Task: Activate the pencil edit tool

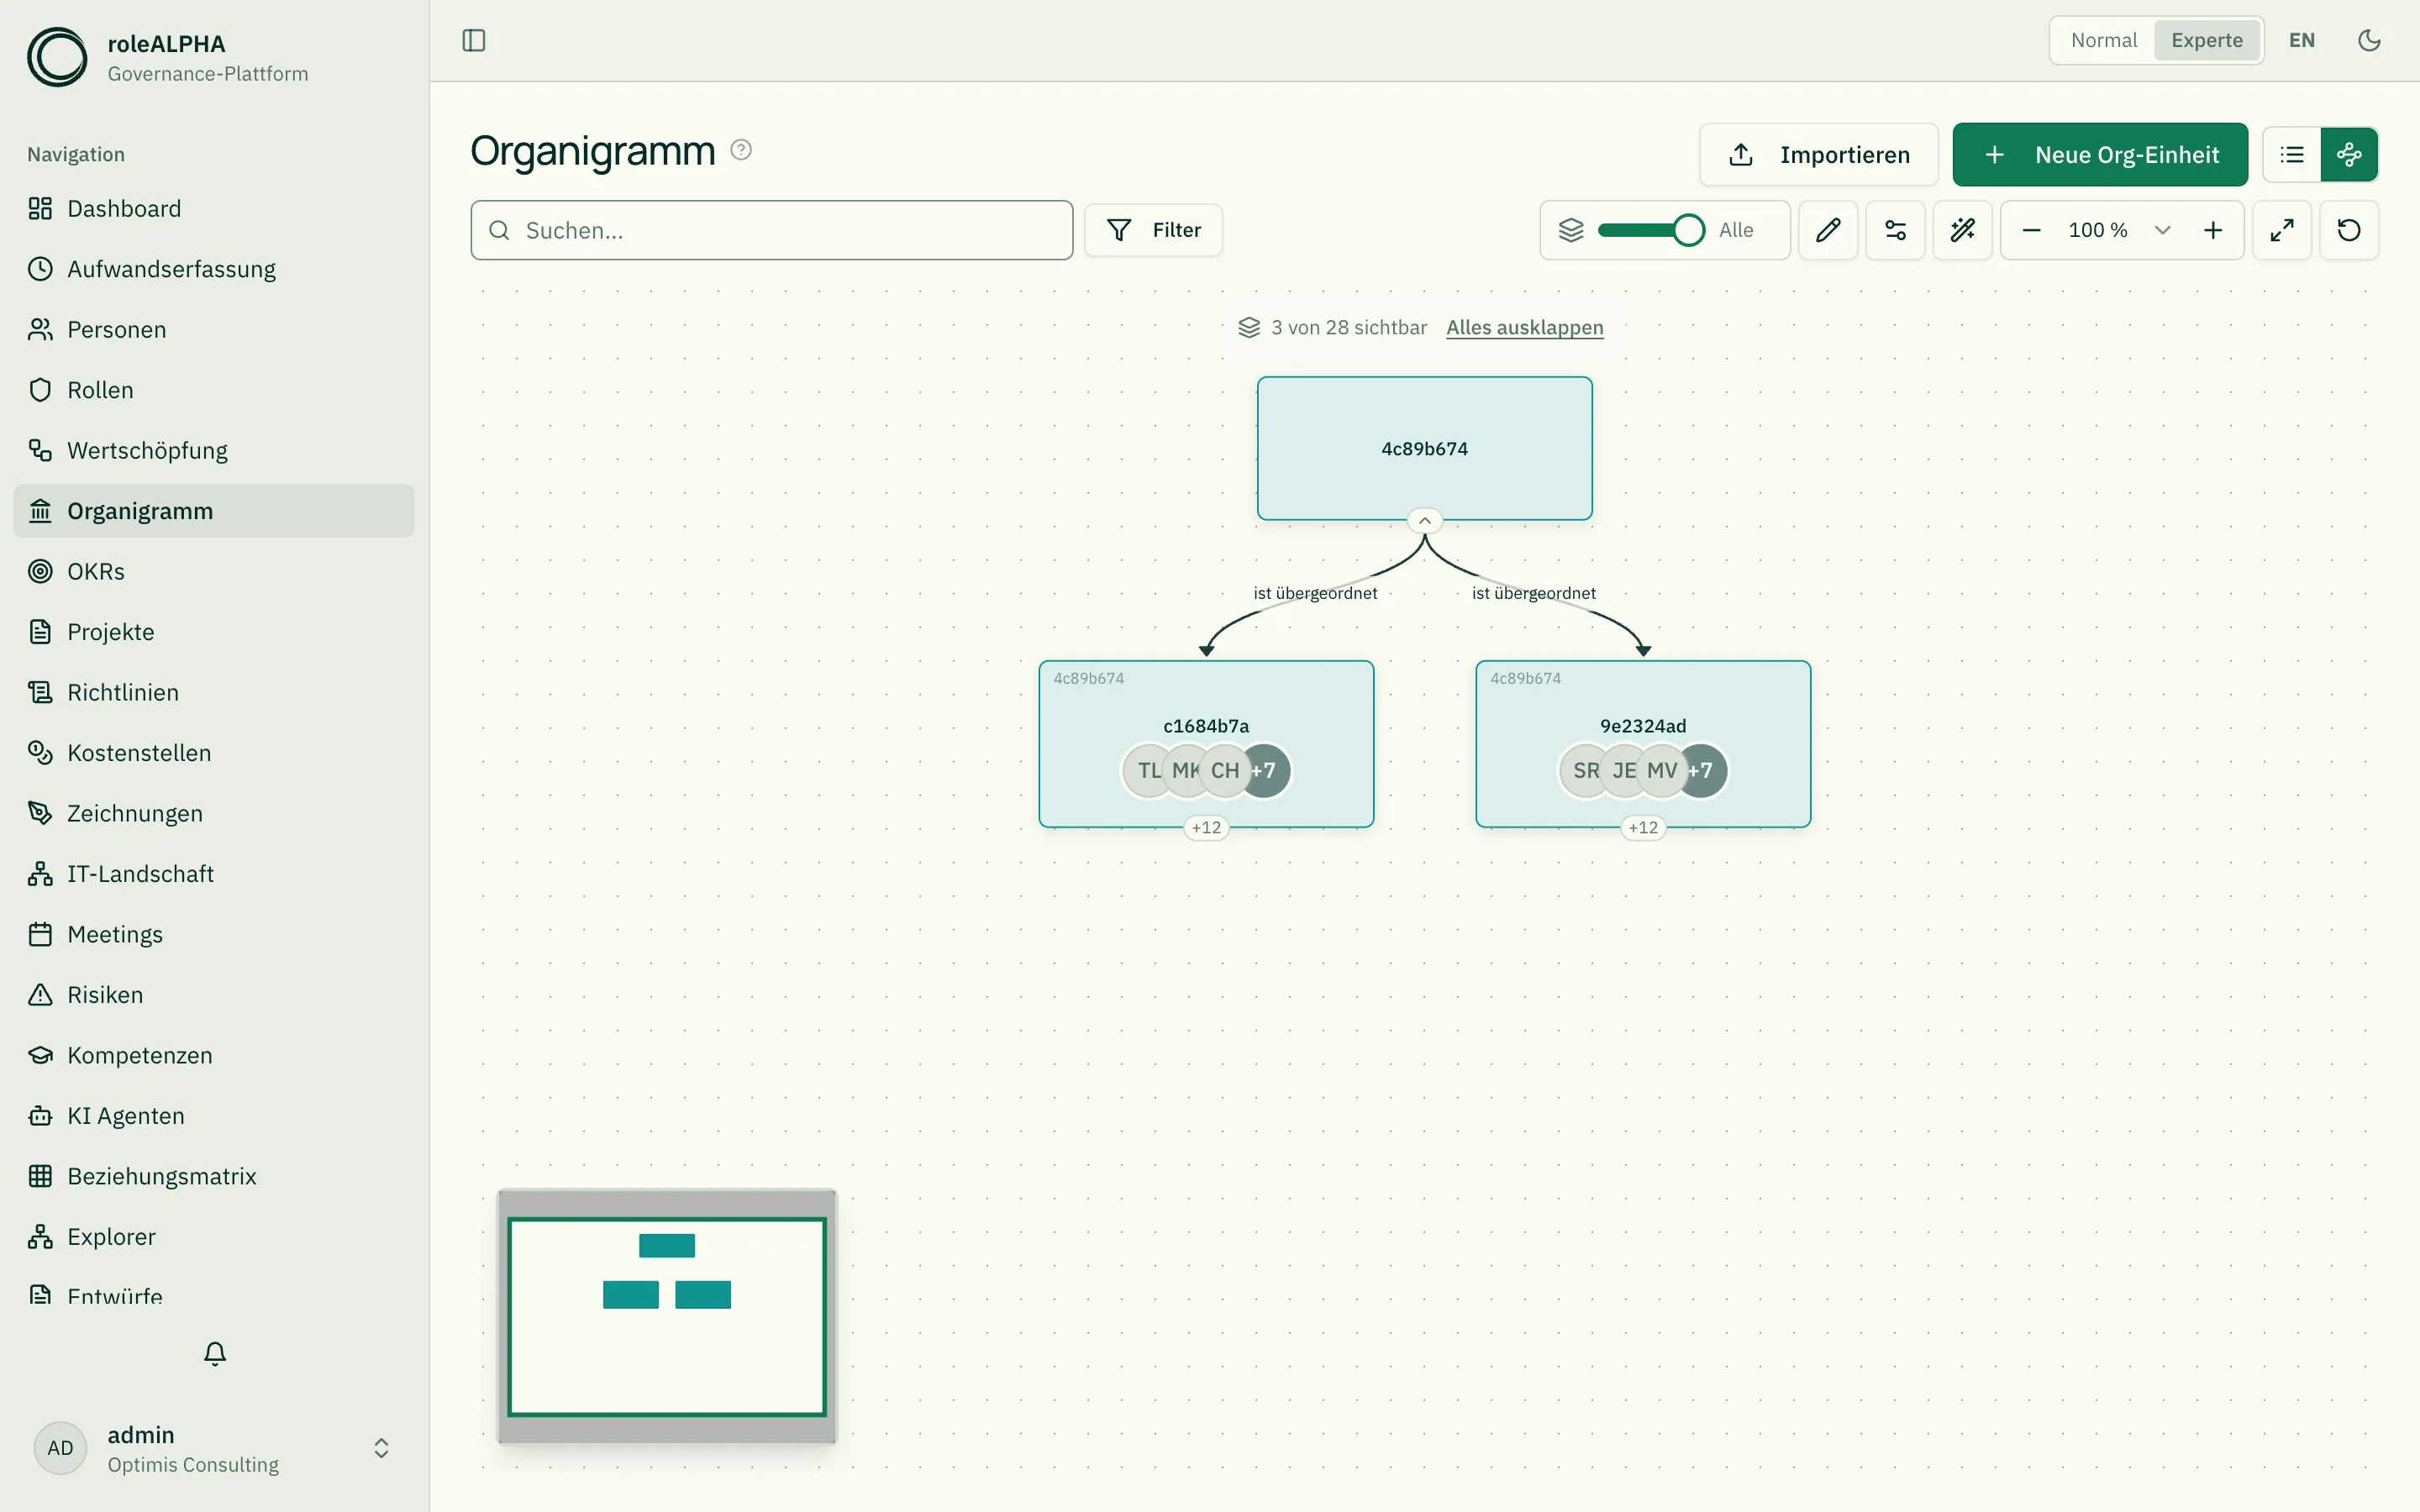Action: click(1828, 230)
